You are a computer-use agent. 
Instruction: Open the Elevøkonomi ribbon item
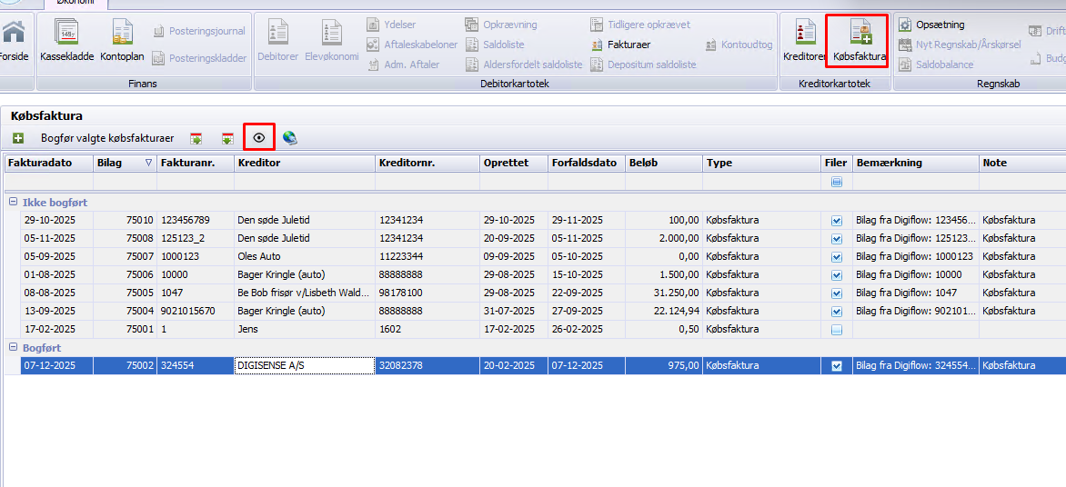pyautogui.click(x=331, y=42)
